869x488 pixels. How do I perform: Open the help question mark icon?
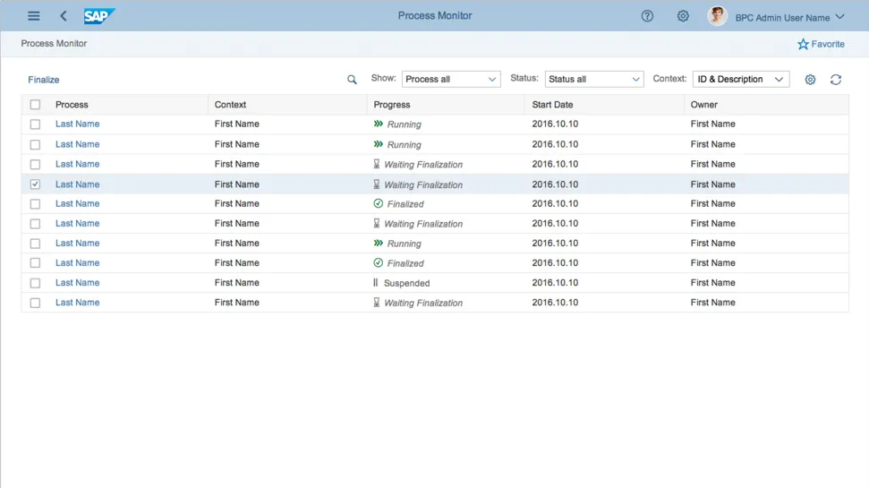(x=647, y=16)
